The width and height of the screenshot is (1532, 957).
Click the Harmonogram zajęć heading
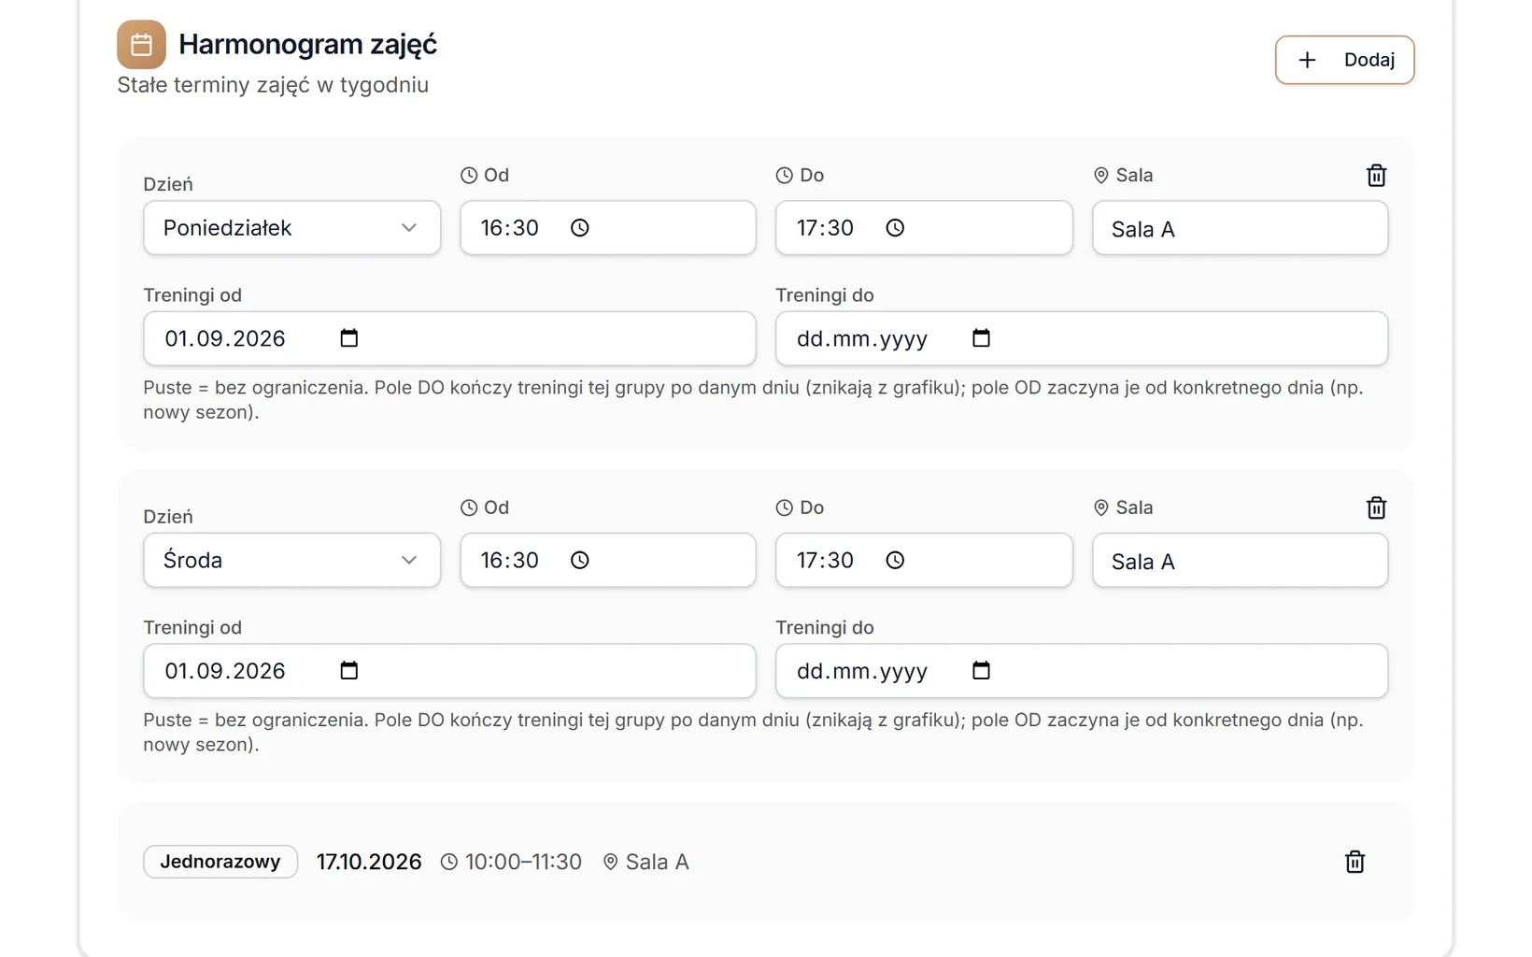(x=307, y=45)
